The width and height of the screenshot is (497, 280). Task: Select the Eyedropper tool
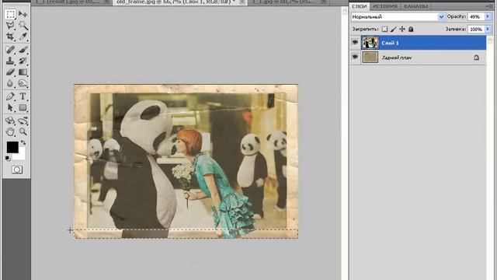tap(23, 37)
